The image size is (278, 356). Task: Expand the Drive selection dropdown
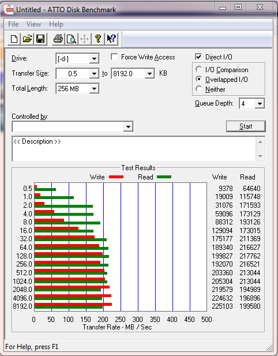click(94, 59)
